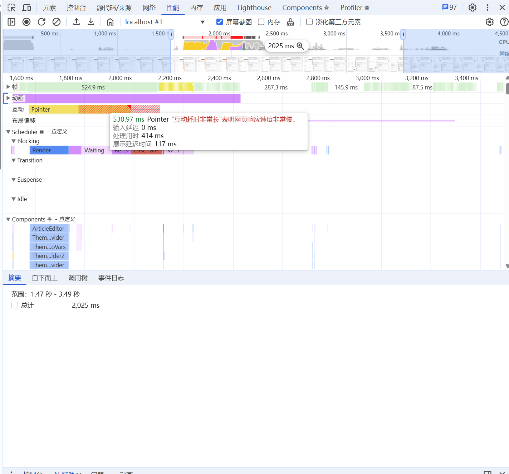Upload a performance profile
The width and height of the screenshot is (509, 474).
tap(77, 22)
